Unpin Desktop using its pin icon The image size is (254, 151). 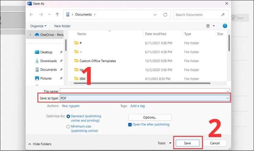[61, 52]
